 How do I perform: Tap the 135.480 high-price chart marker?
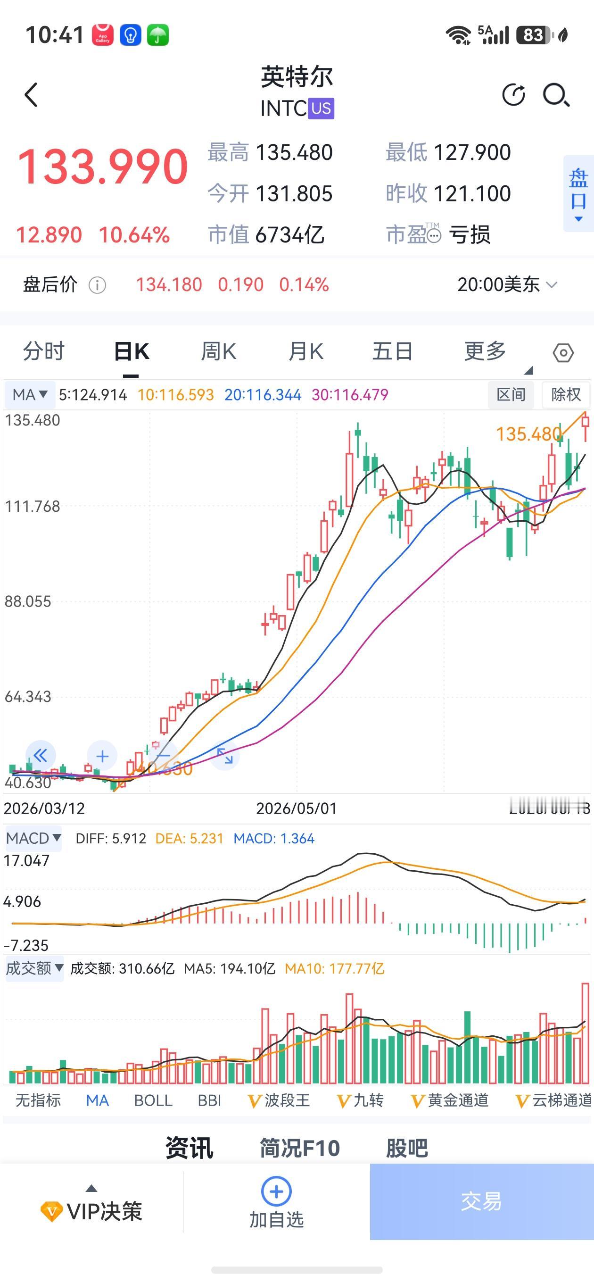[529, 434]
